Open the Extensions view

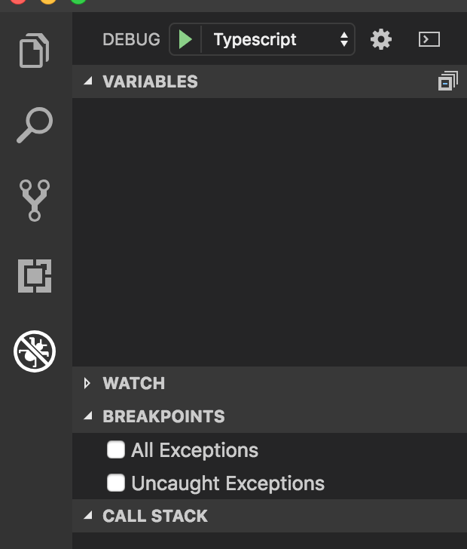click(35, 276)
